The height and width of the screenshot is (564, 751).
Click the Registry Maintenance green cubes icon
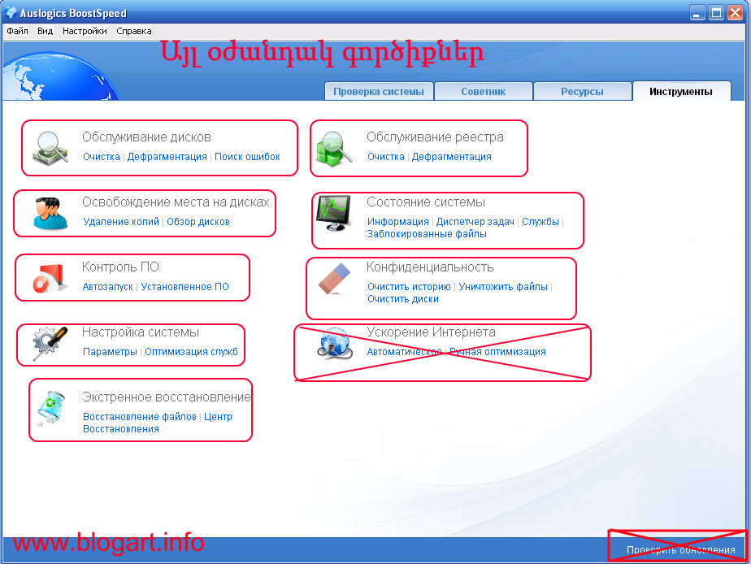(334, 149)
